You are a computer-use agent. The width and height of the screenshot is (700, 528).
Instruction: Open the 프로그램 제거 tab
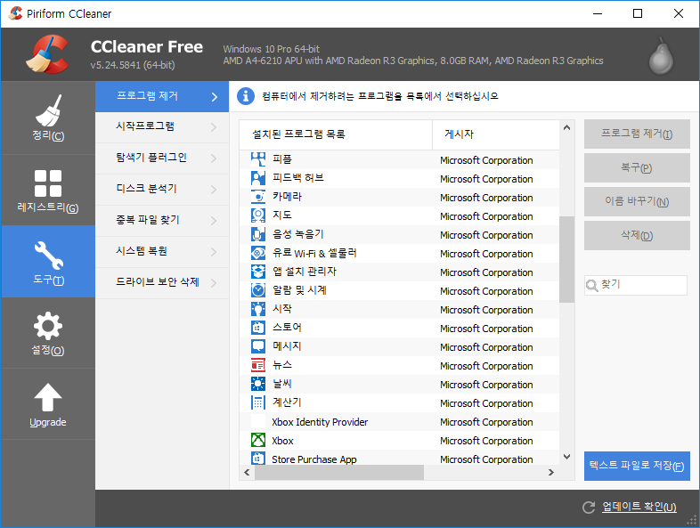pyautogui.click(x=162, y=96)
